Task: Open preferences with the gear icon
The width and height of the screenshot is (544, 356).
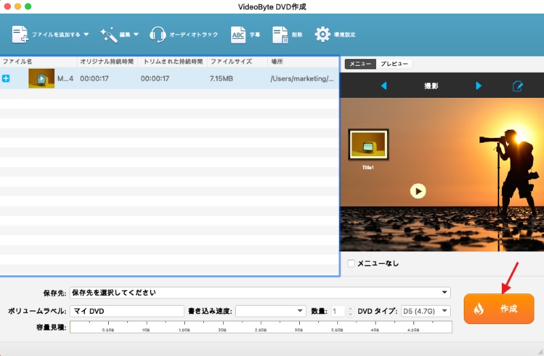Action: point(322,35)
